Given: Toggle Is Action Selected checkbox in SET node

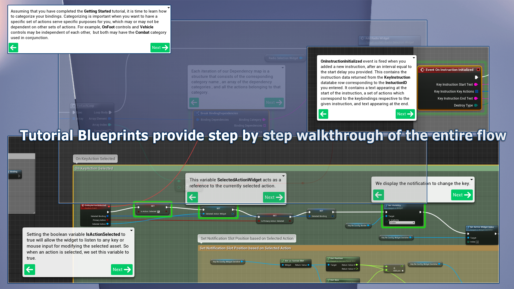Looking at the screenshot, I should pyautogui.click(x=159, y=212).
